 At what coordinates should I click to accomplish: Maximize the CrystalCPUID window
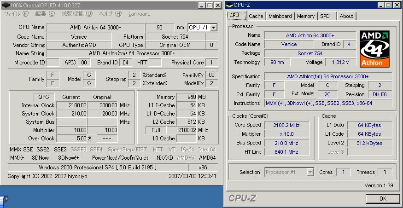(210, 6)
